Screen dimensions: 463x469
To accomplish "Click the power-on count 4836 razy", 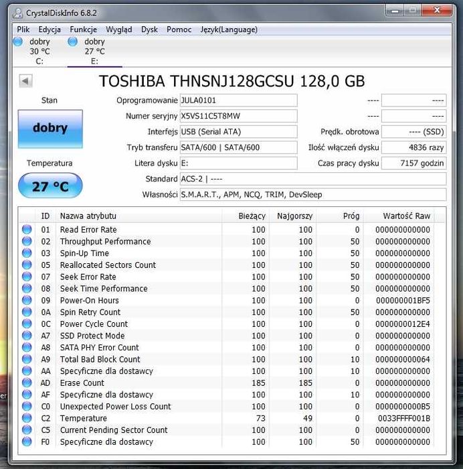I will coord(414,147).
